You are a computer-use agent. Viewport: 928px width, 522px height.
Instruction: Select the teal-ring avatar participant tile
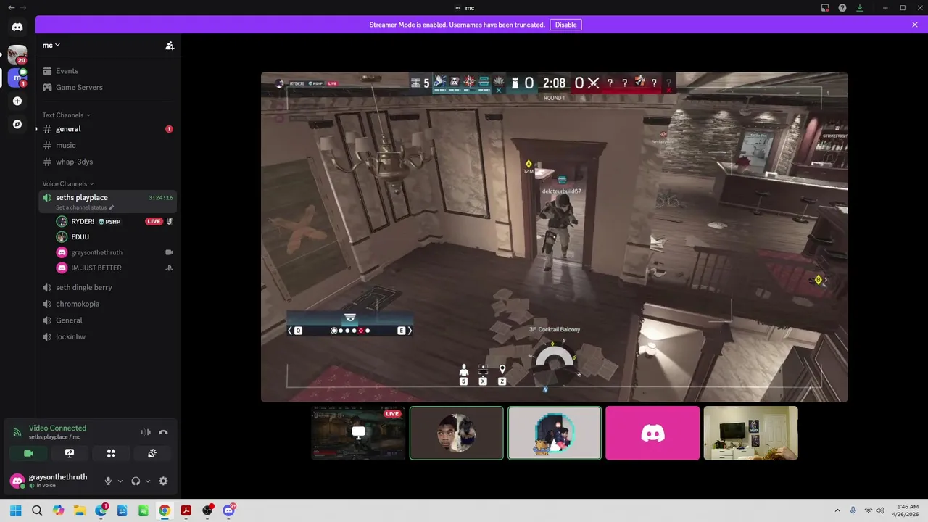click(555, 433)
